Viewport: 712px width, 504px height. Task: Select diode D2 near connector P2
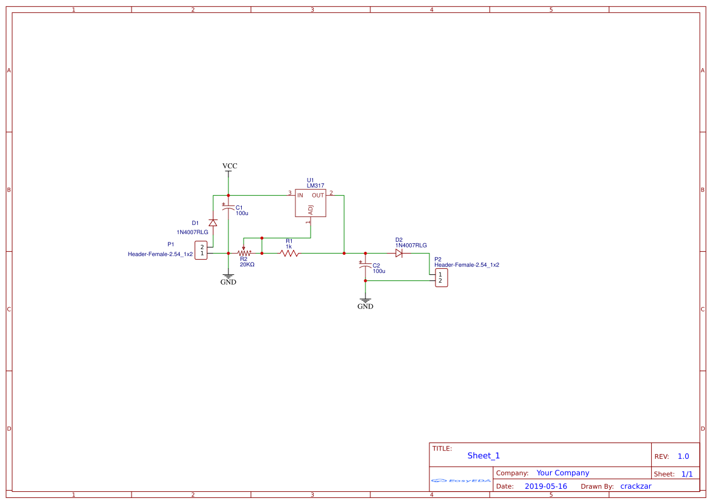click(399, 252)
